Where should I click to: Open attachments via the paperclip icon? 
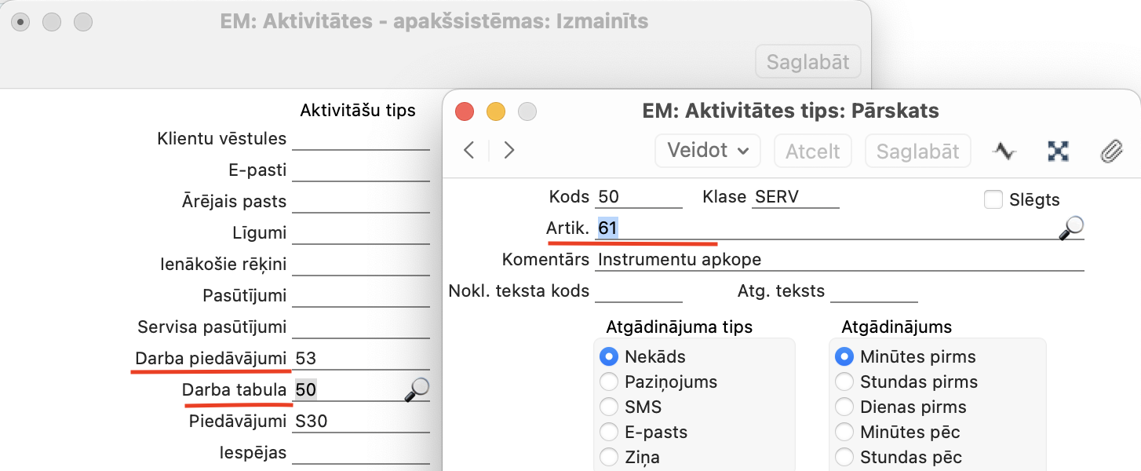tap(1111, 151)
